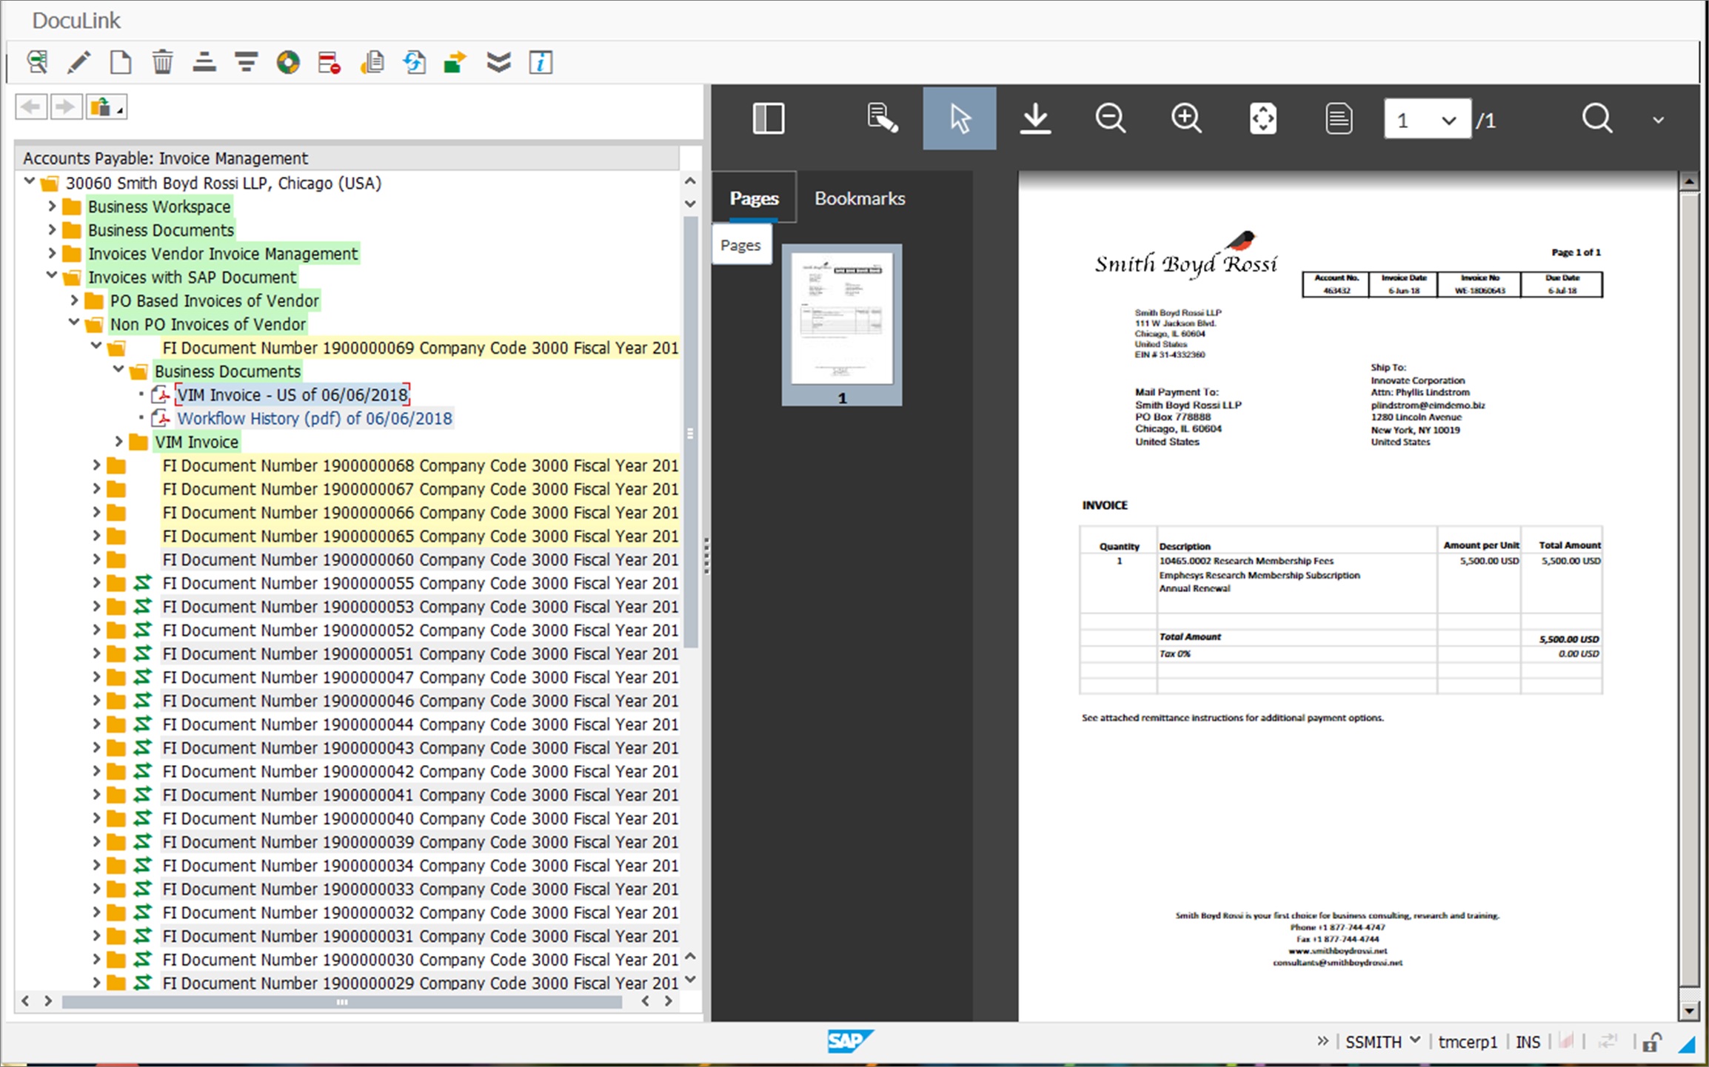Collapse Invoices with SAP Document folder

tap(52, 276)
